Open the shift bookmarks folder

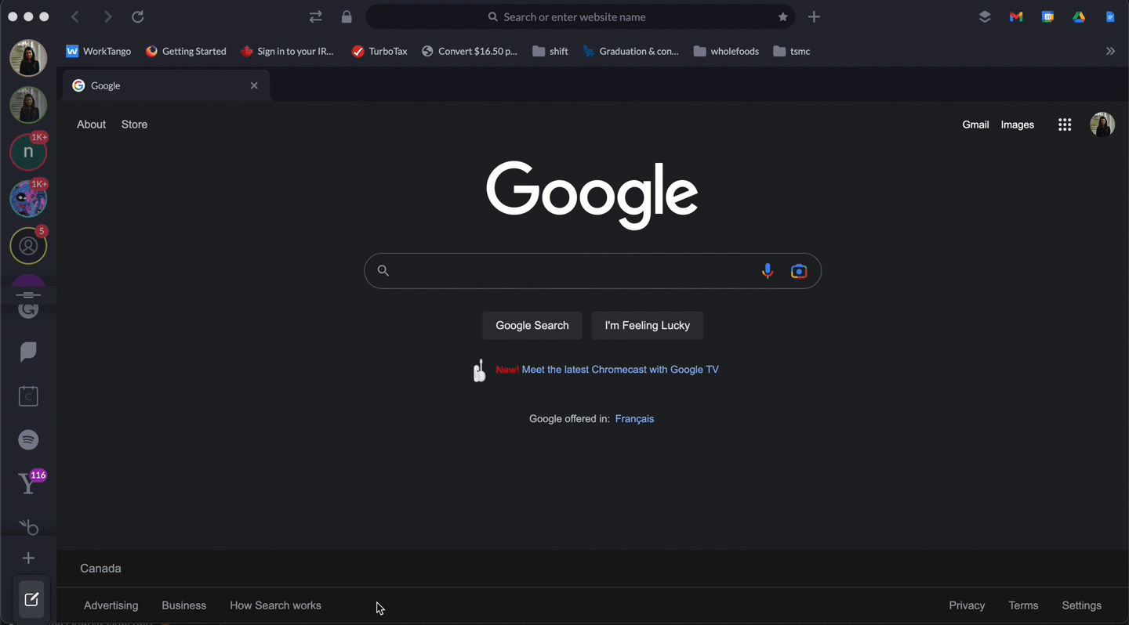tap(550, 51)
